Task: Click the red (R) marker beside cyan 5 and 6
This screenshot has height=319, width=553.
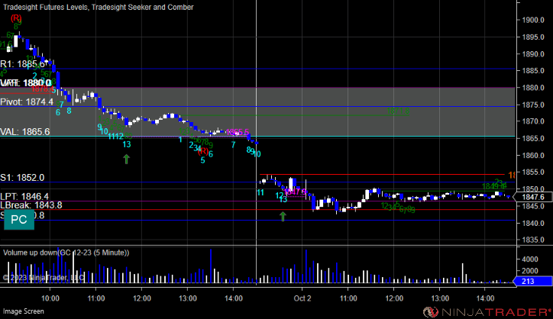Action: pos(202,152)
